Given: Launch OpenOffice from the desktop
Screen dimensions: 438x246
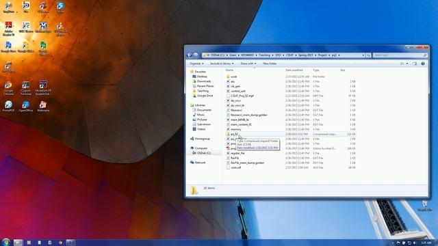Looking at the screenshot, I should 26,107.
